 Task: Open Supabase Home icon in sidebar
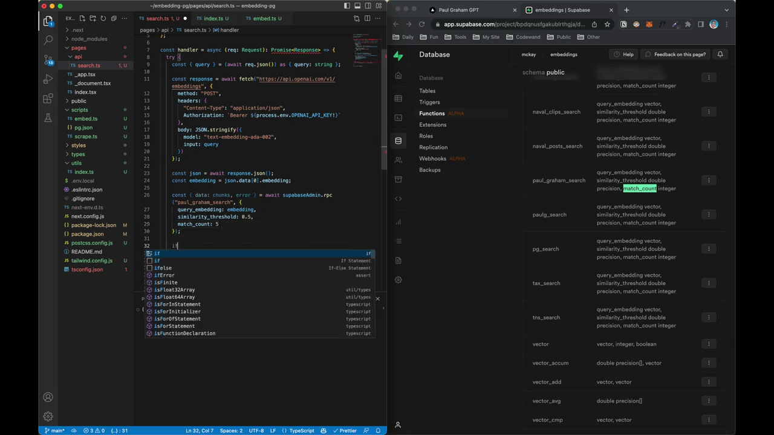(x=398, y=76)
